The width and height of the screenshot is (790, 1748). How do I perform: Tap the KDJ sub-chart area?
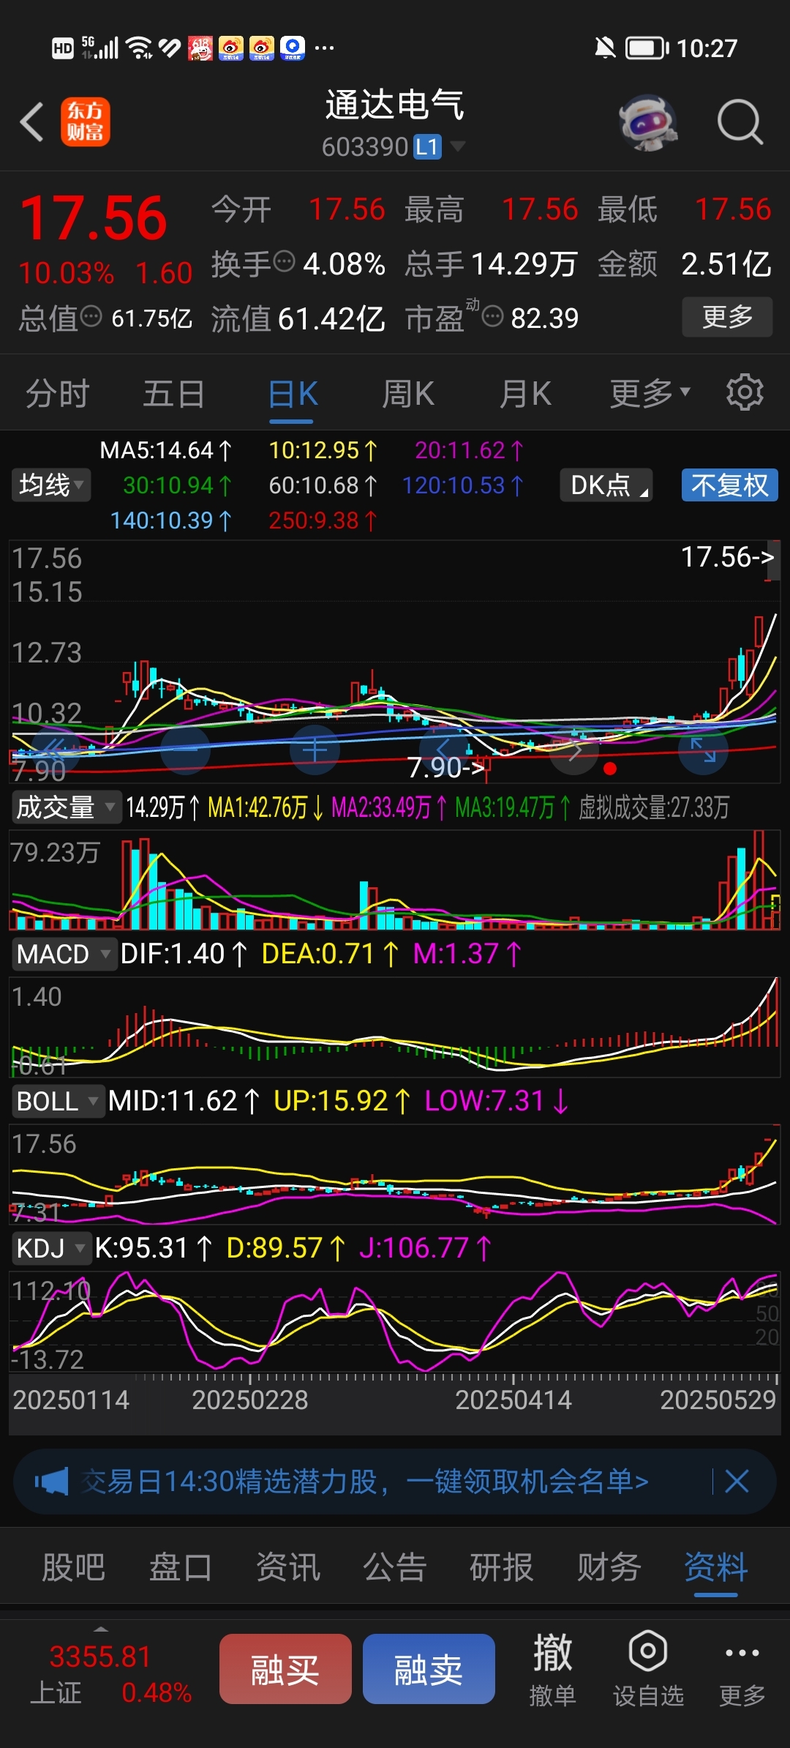coord(395,1321)
